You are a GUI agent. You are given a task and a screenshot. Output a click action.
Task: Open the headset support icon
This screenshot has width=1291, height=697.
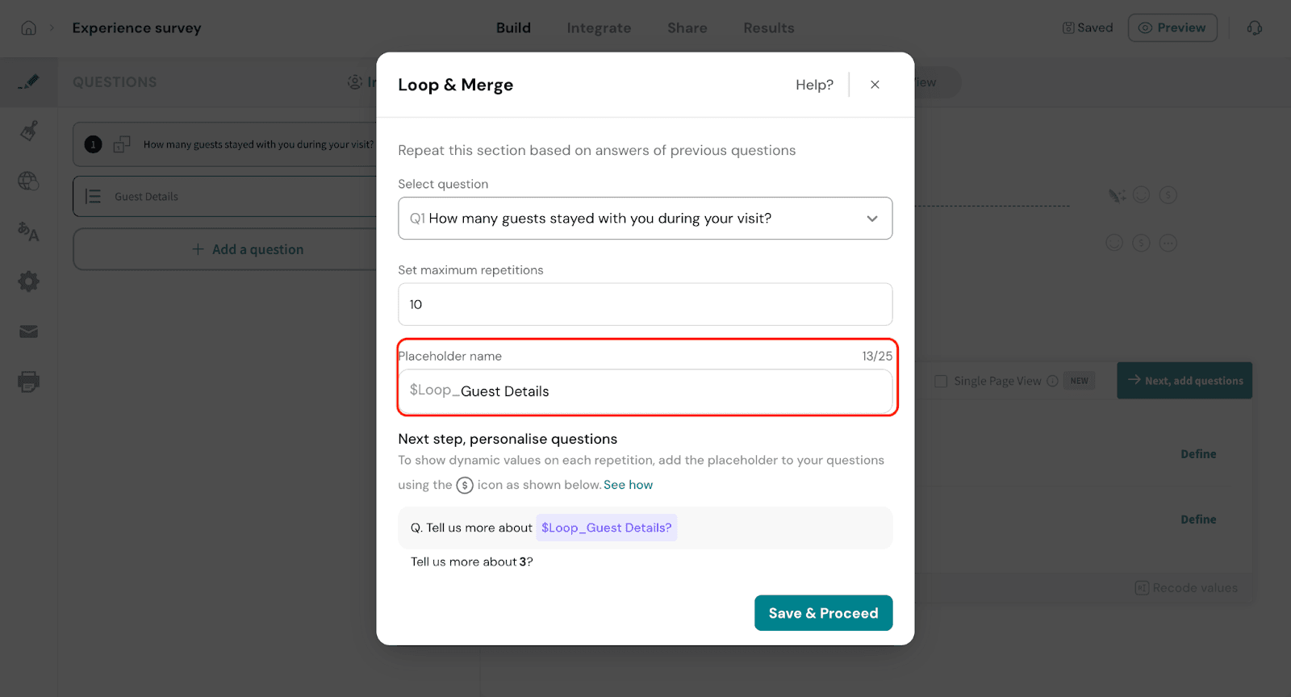[x=1254, y=28]
